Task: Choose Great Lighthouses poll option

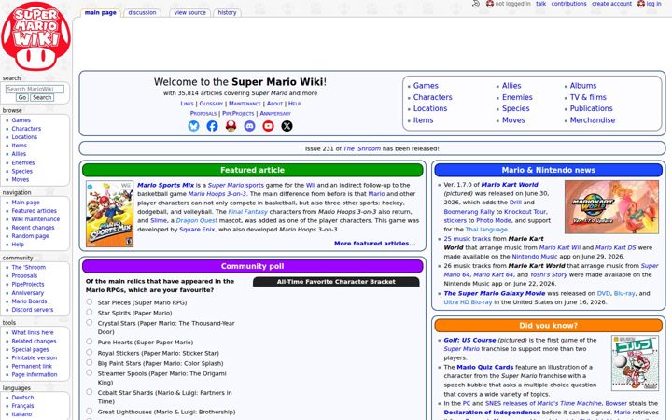Action: point(90,411)
